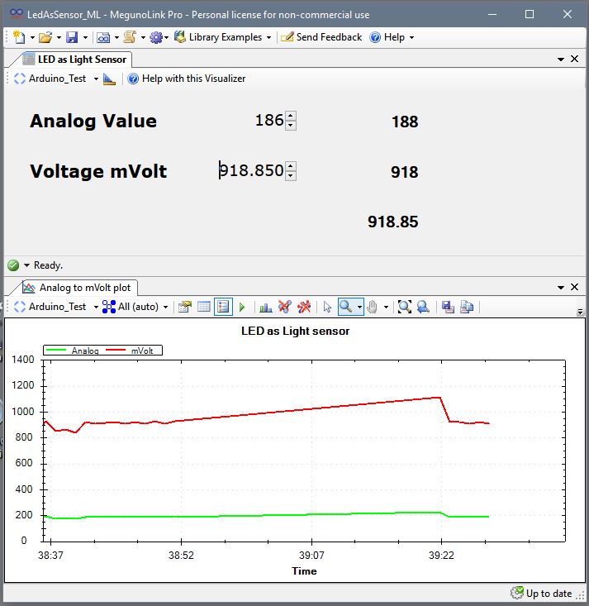Decrement the Analog Value spinner
Image resolution: width=589 pixels, height=606 pixels.
[291, 125]
